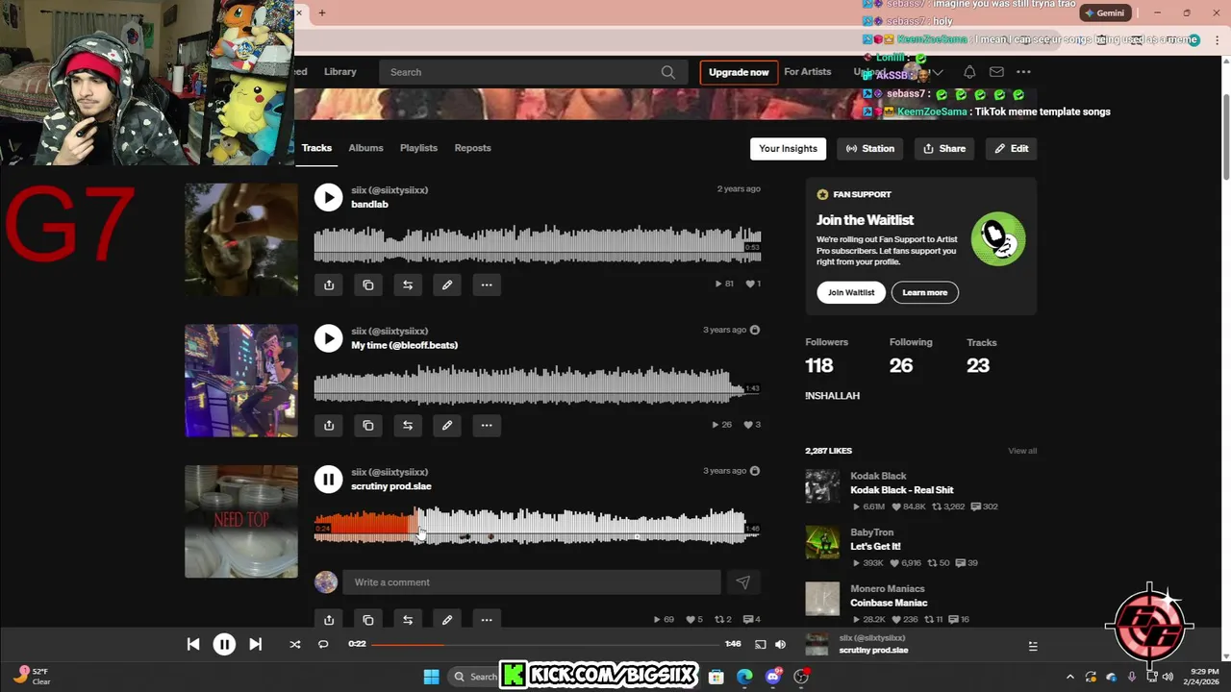Viewport: 1231px width, 692px height.
Task: Copy link icon under My time (@bleoff.beats)
Action: [x=368, y=425]
